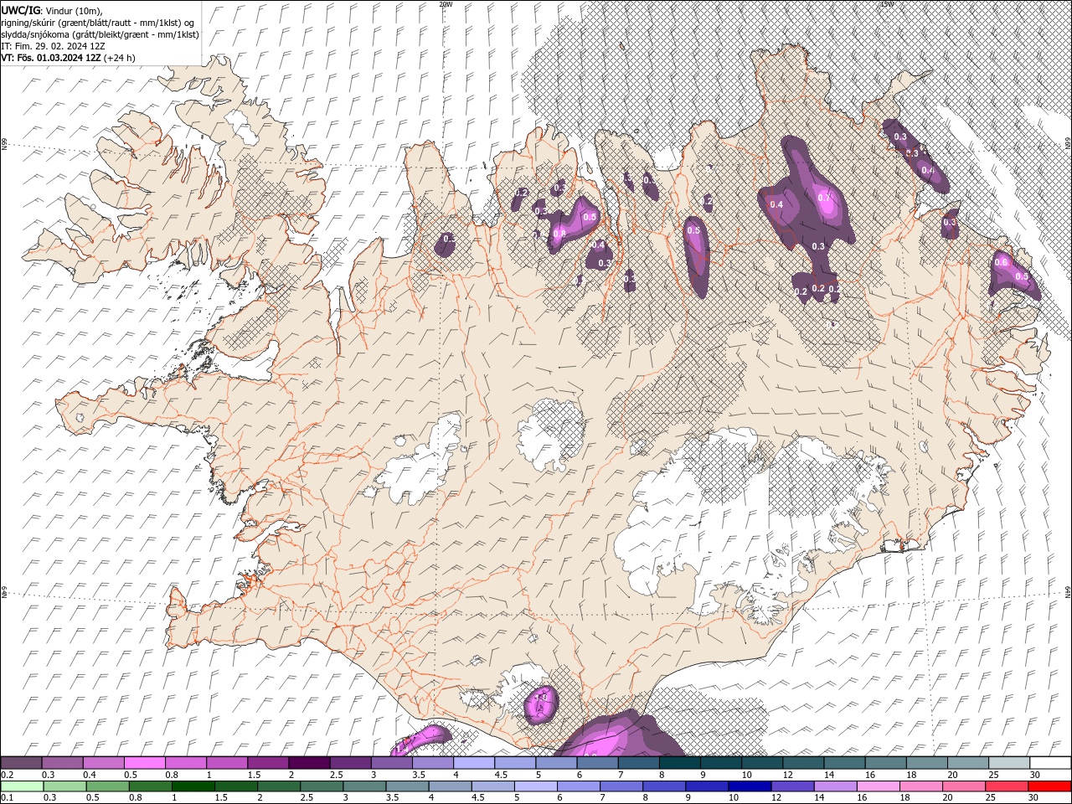Pick the palest green 0.1 swatch in lower legend
The width and height of the screenshot is (1072, 804).
click(21, 786)
